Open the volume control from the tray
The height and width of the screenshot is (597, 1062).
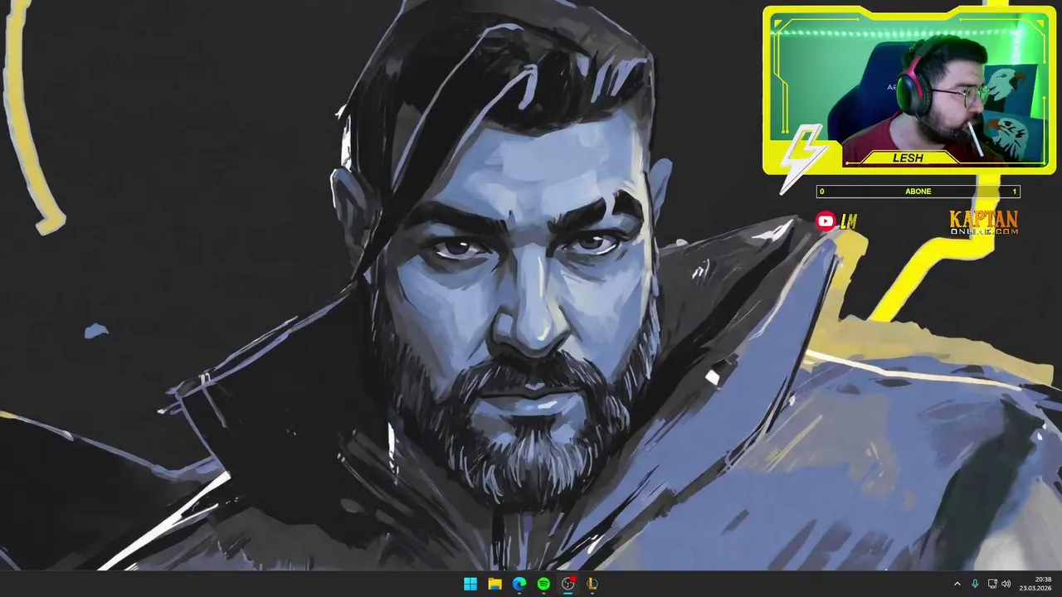pos(1006,584)
